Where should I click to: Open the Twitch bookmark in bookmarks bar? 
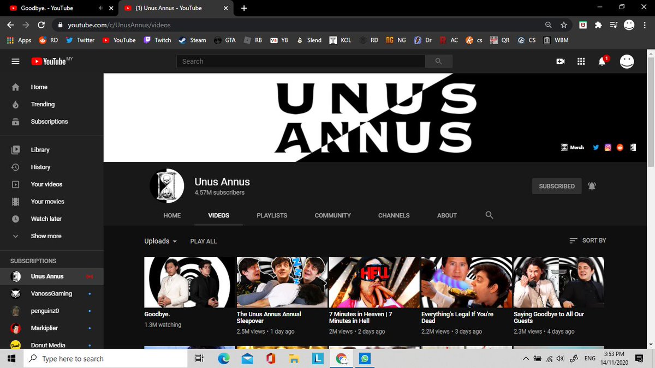coord(158,40)
